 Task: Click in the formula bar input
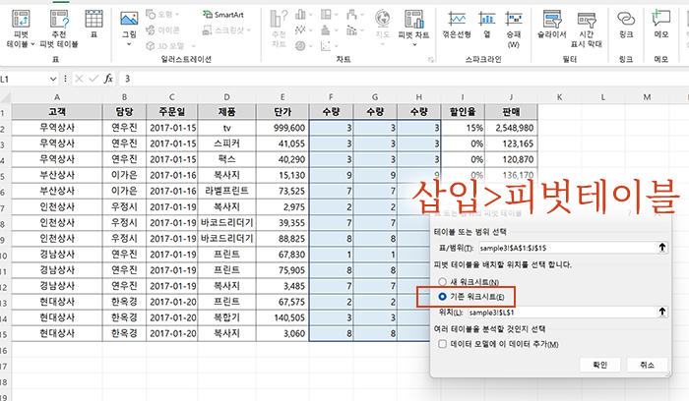pyautogui.click(x=404, y=79)
